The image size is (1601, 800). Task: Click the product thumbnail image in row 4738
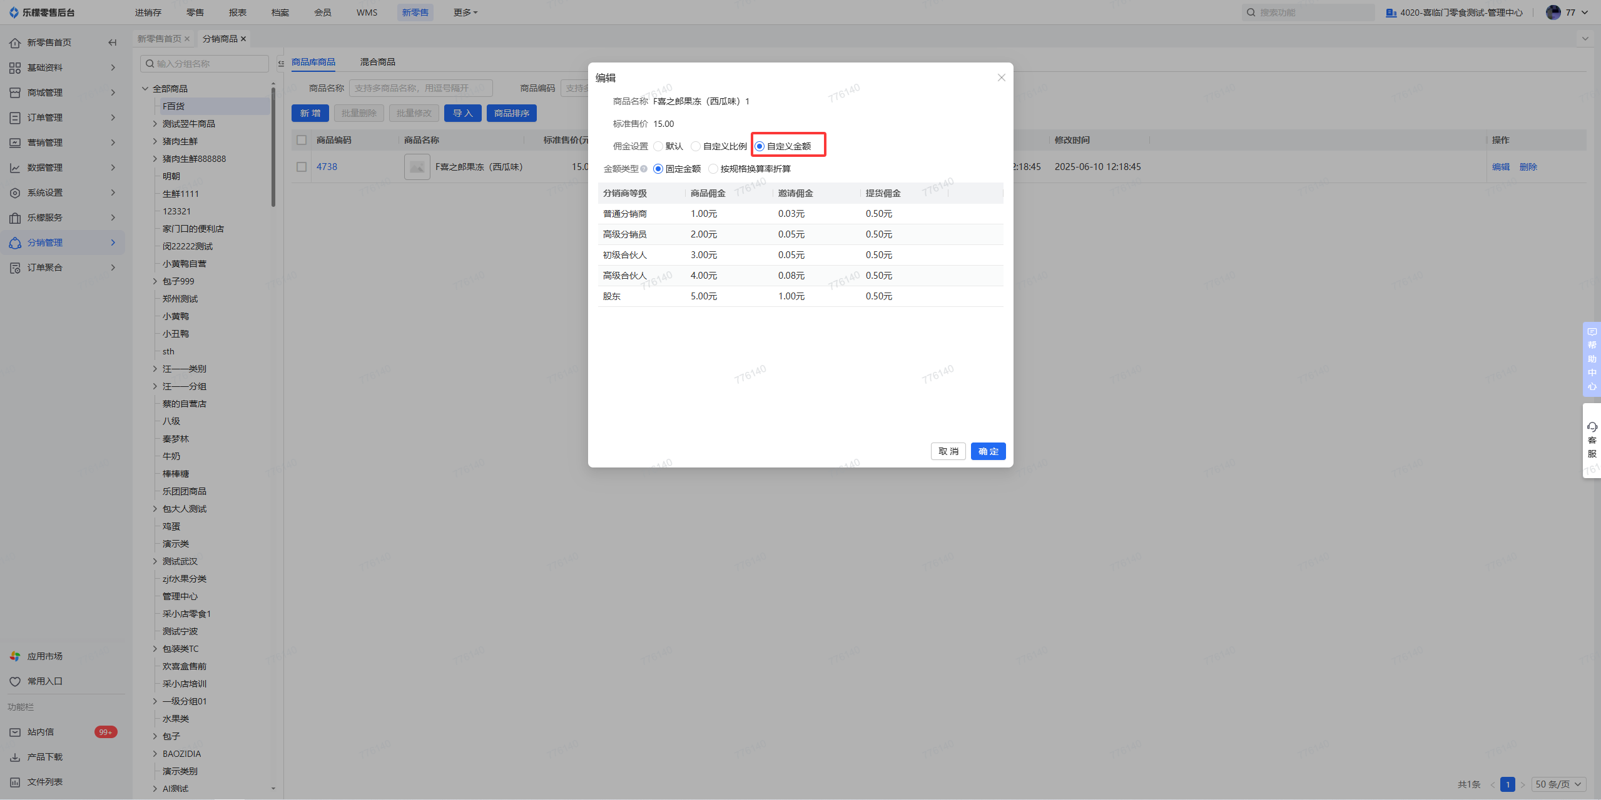click(x=417, y=167)
